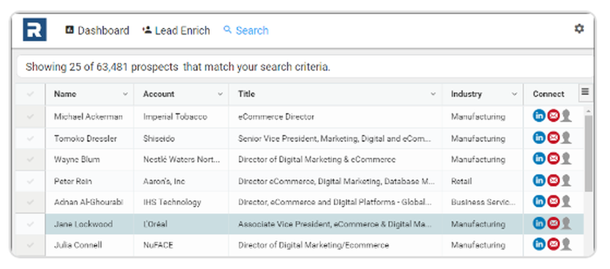This screenshot has width=610, height=269.
Task: Expand the Name column dropdown arrow
Action: coord(125,94)
